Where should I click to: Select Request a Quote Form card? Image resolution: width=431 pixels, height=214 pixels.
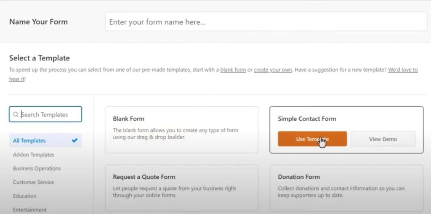tap(181, 188)
